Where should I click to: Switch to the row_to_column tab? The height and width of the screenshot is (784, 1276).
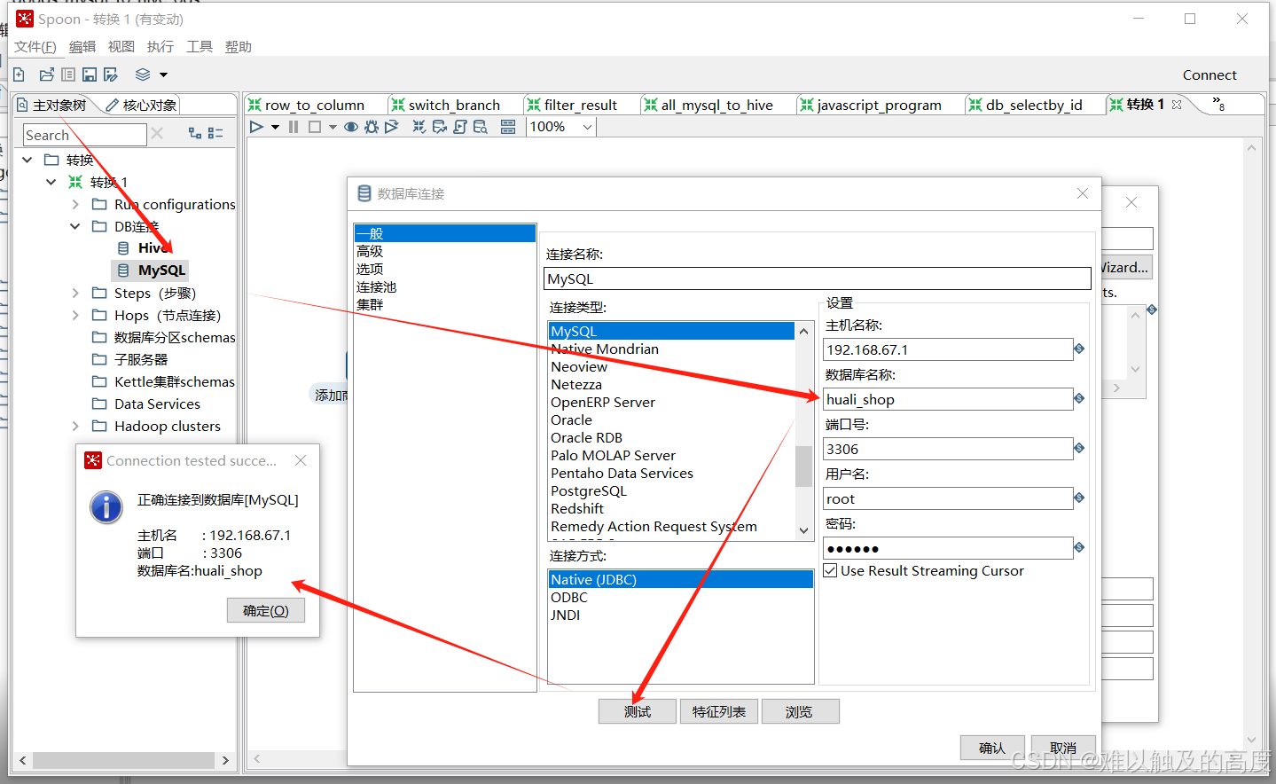point(306,105)
